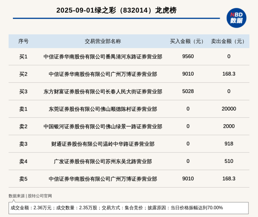Screen dimensions: 258x217
Task: Select 广发证券股份有限公司苏州东吴北路营业部
Action: point(103,161)
